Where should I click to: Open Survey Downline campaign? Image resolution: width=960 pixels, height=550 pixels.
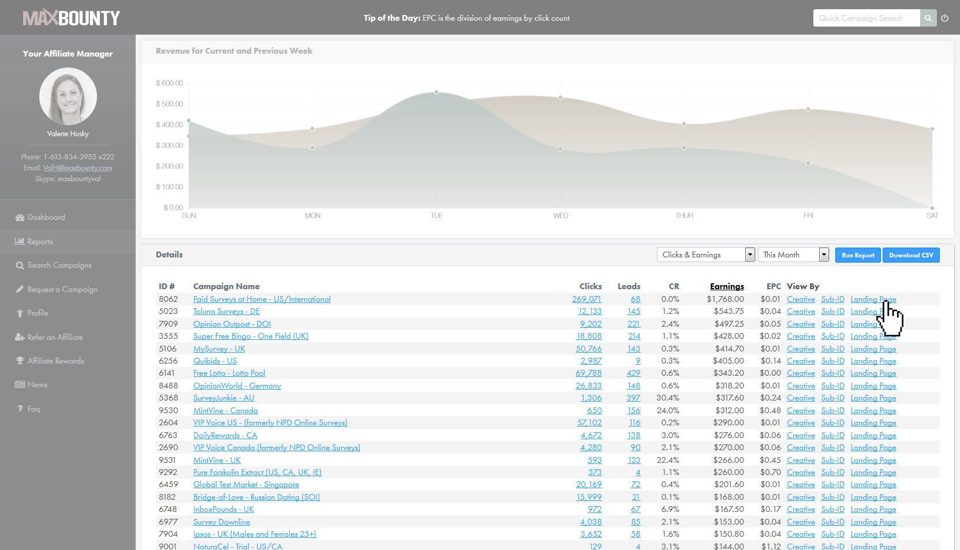222,522
